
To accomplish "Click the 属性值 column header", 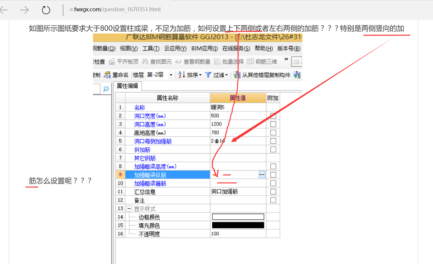I will point(238,98).
